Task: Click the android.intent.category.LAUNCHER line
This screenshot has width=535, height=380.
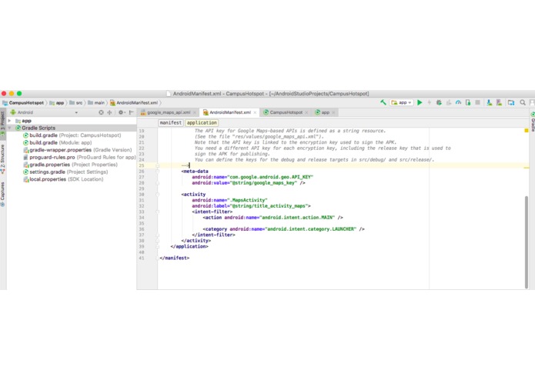Action: coord(283,229)
